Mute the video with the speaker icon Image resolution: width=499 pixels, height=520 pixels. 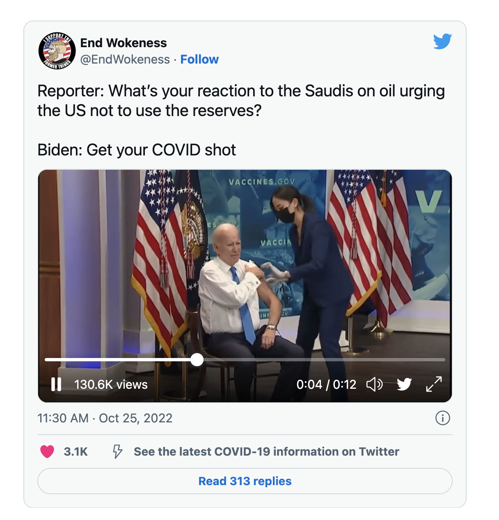pyautogui.click(x=374, y=384)
